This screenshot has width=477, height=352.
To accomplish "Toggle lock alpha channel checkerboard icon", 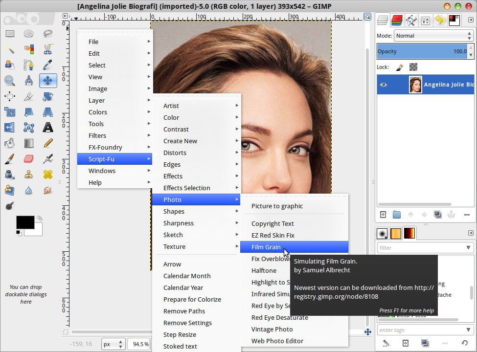I will click(413, 67).
